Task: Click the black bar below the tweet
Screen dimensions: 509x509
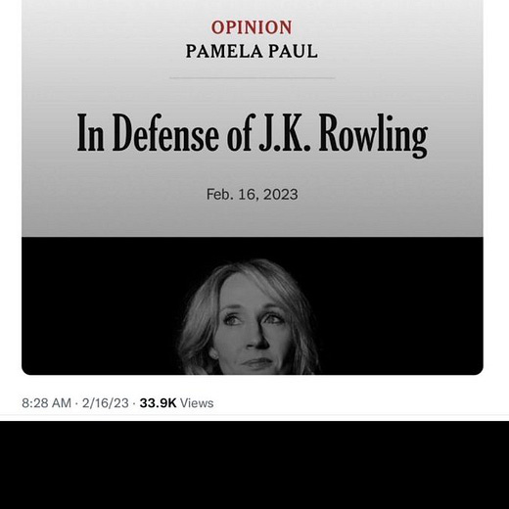Action: 254,465
